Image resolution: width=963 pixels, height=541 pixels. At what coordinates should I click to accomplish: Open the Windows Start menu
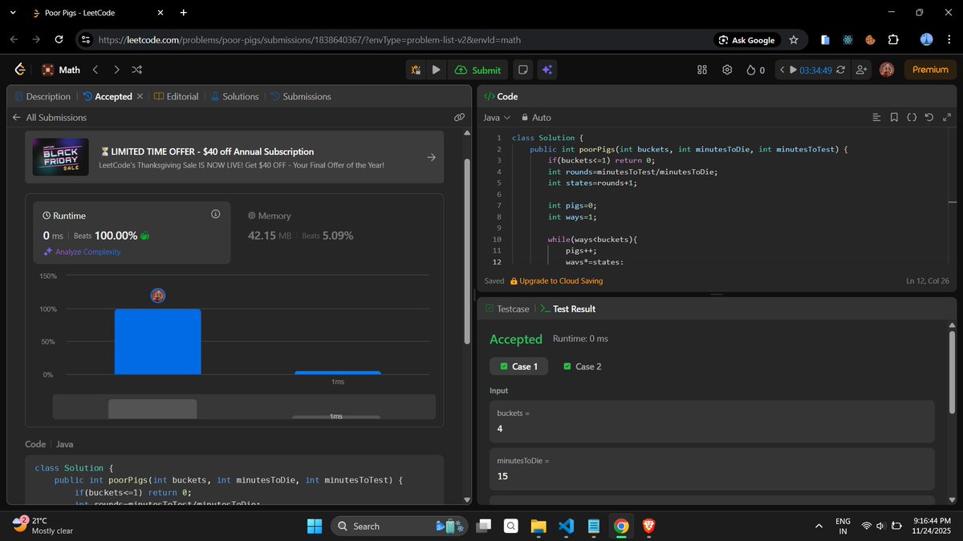coord(314,526)
